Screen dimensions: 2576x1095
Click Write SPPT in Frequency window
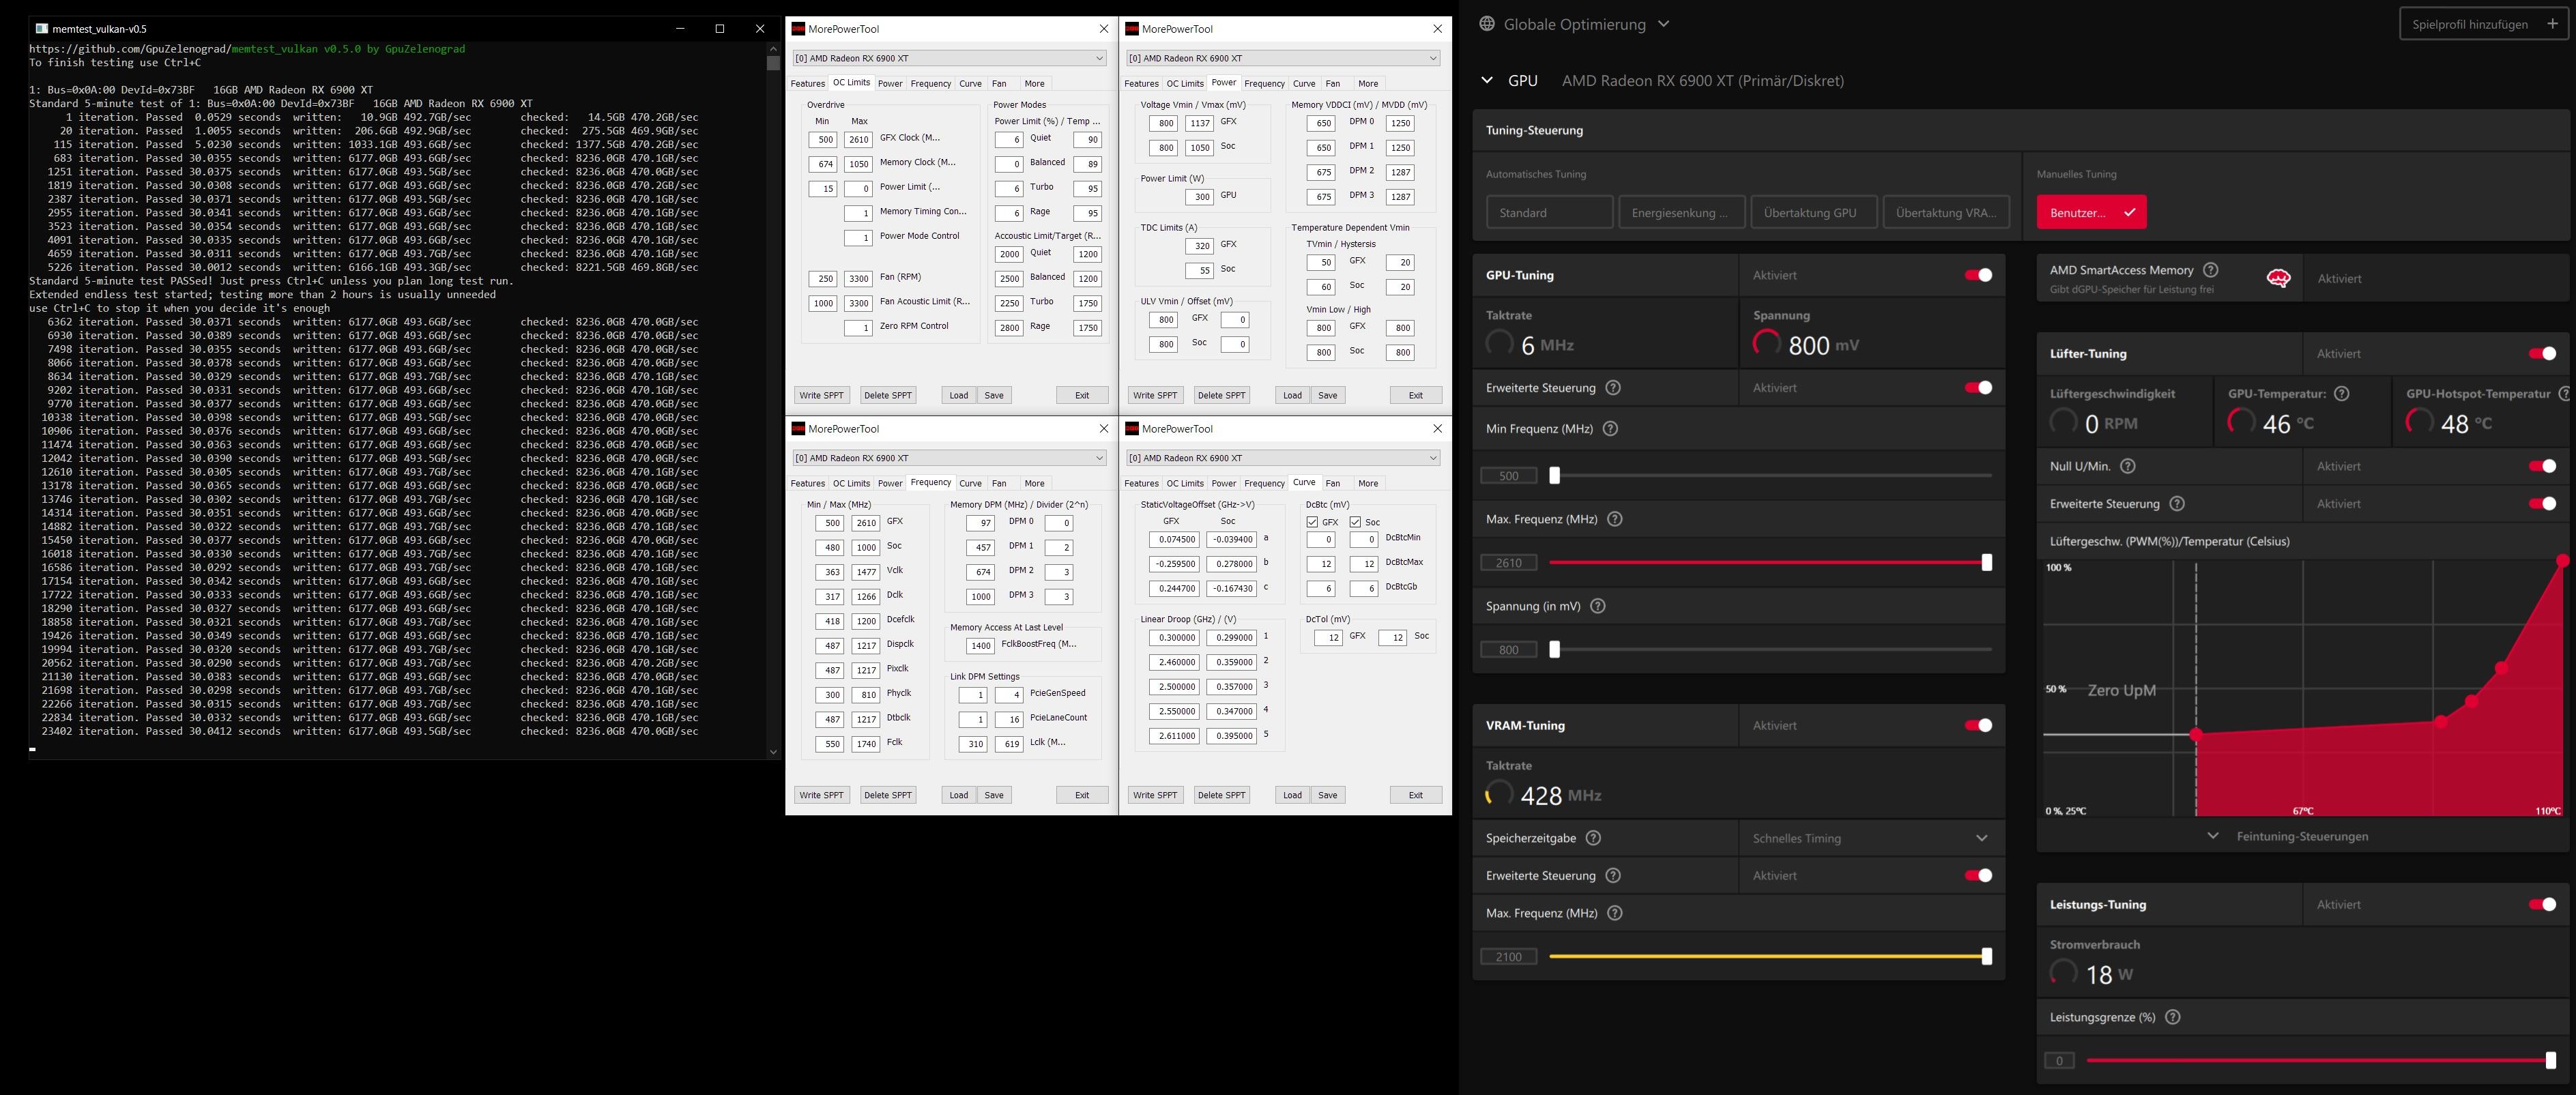point(821,795)
